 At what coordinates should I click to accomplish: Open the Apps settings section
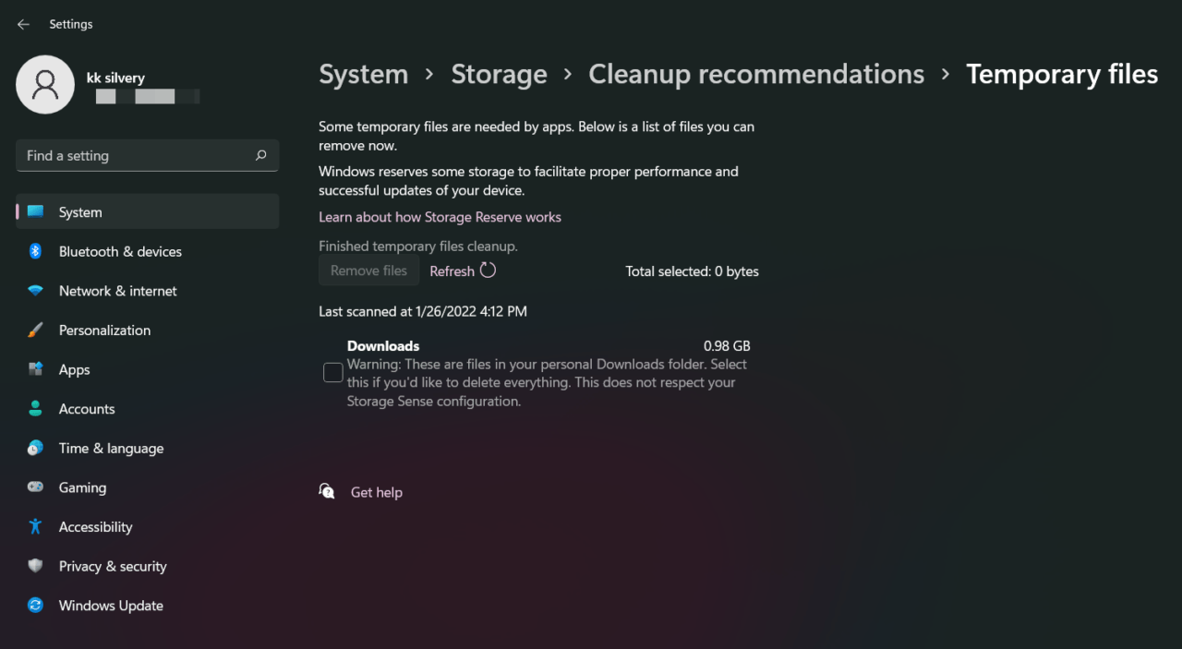(74, 369)
